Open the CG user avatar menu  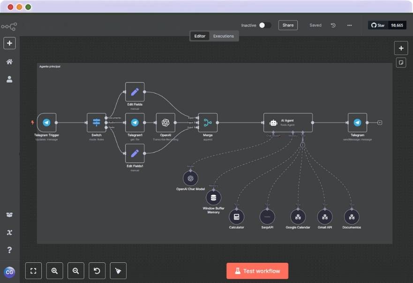[9, 272]
